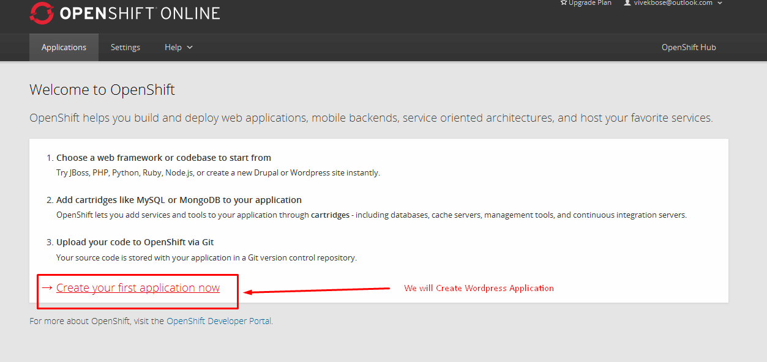Screen dimensions: 767x362
Task: Click 'Upload your code to OpenShift via Git'
Action: (x=135, y=242)
